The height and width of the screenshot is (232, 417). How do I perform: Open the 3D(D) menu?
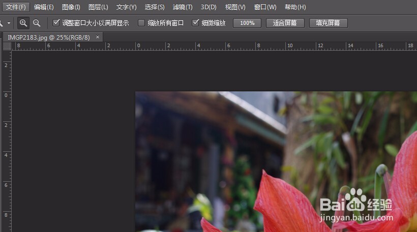(x=208, y=7)
